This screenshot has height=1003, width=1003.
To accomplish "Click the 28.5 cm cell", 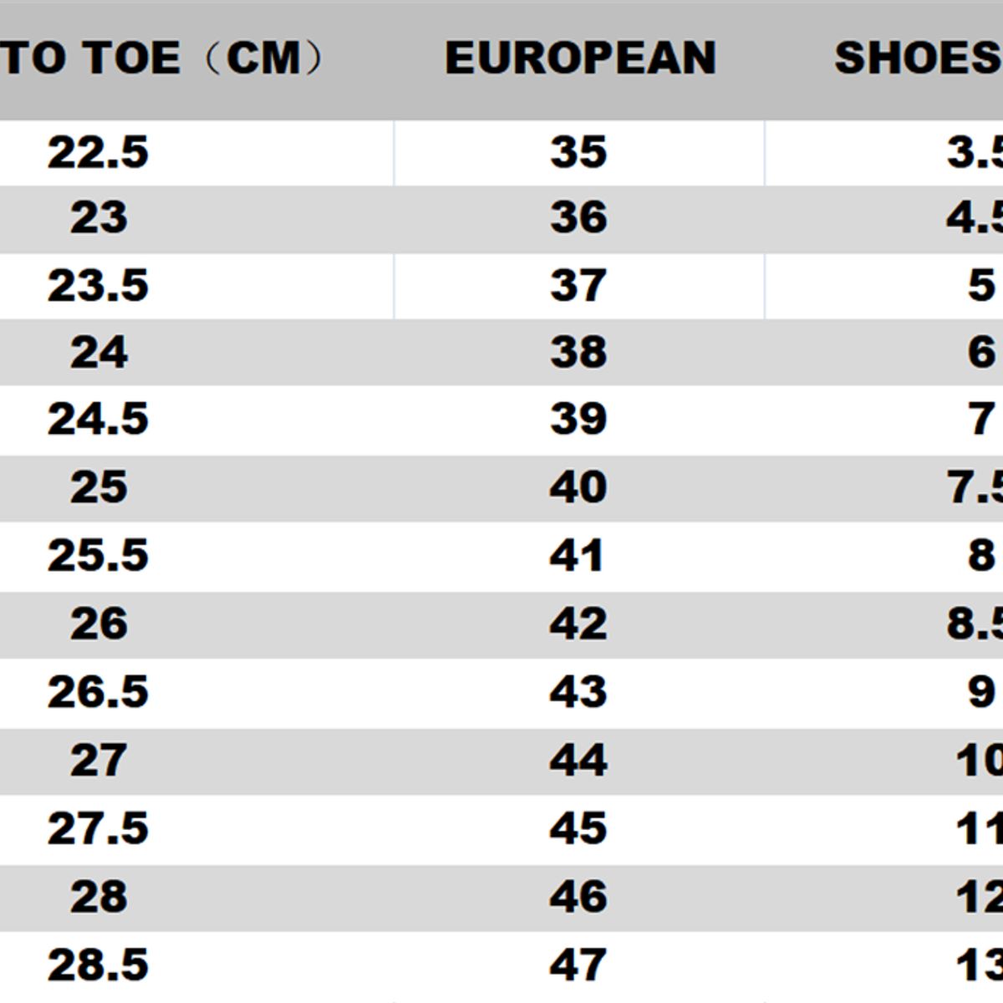I will pos(98,965).
